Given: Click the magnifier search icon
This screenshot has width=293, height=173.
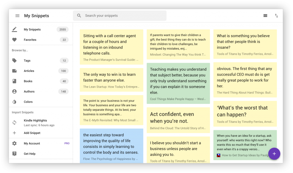Looking at the screenshot, I should coord(79,16).
